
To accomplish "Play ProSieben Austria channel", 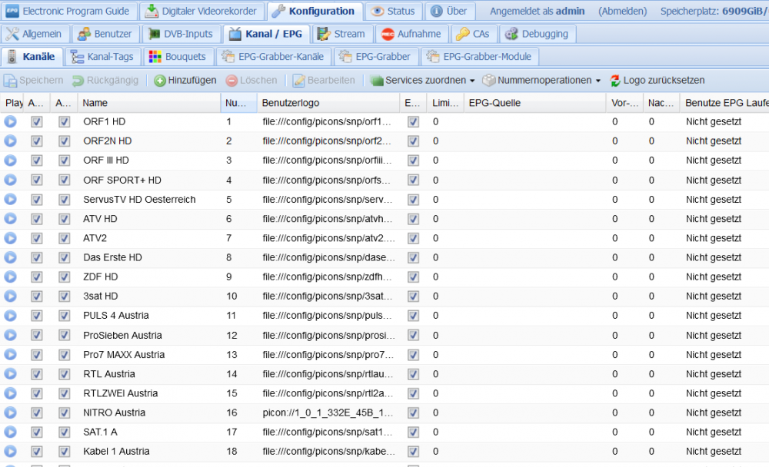I will coord(10,335).
